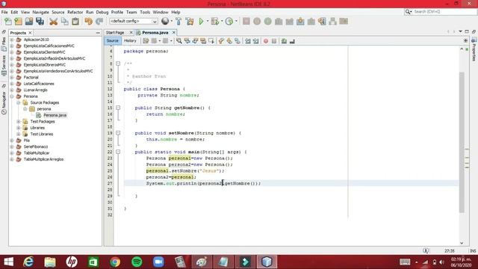
Task: Click the Paste clipboard icon
Action: (75, 22)
